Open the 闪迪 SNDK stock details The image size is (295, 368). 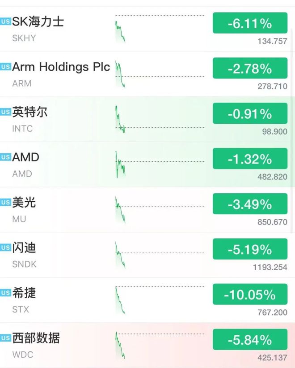[147, 255]
